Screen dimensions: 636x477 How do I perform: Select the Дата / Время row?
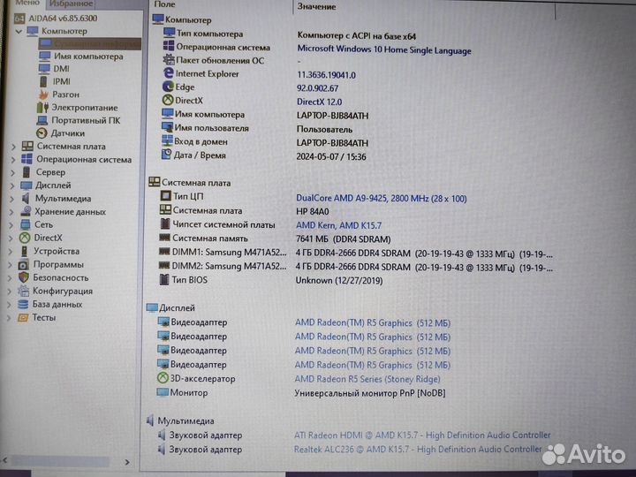click(263, 155)
